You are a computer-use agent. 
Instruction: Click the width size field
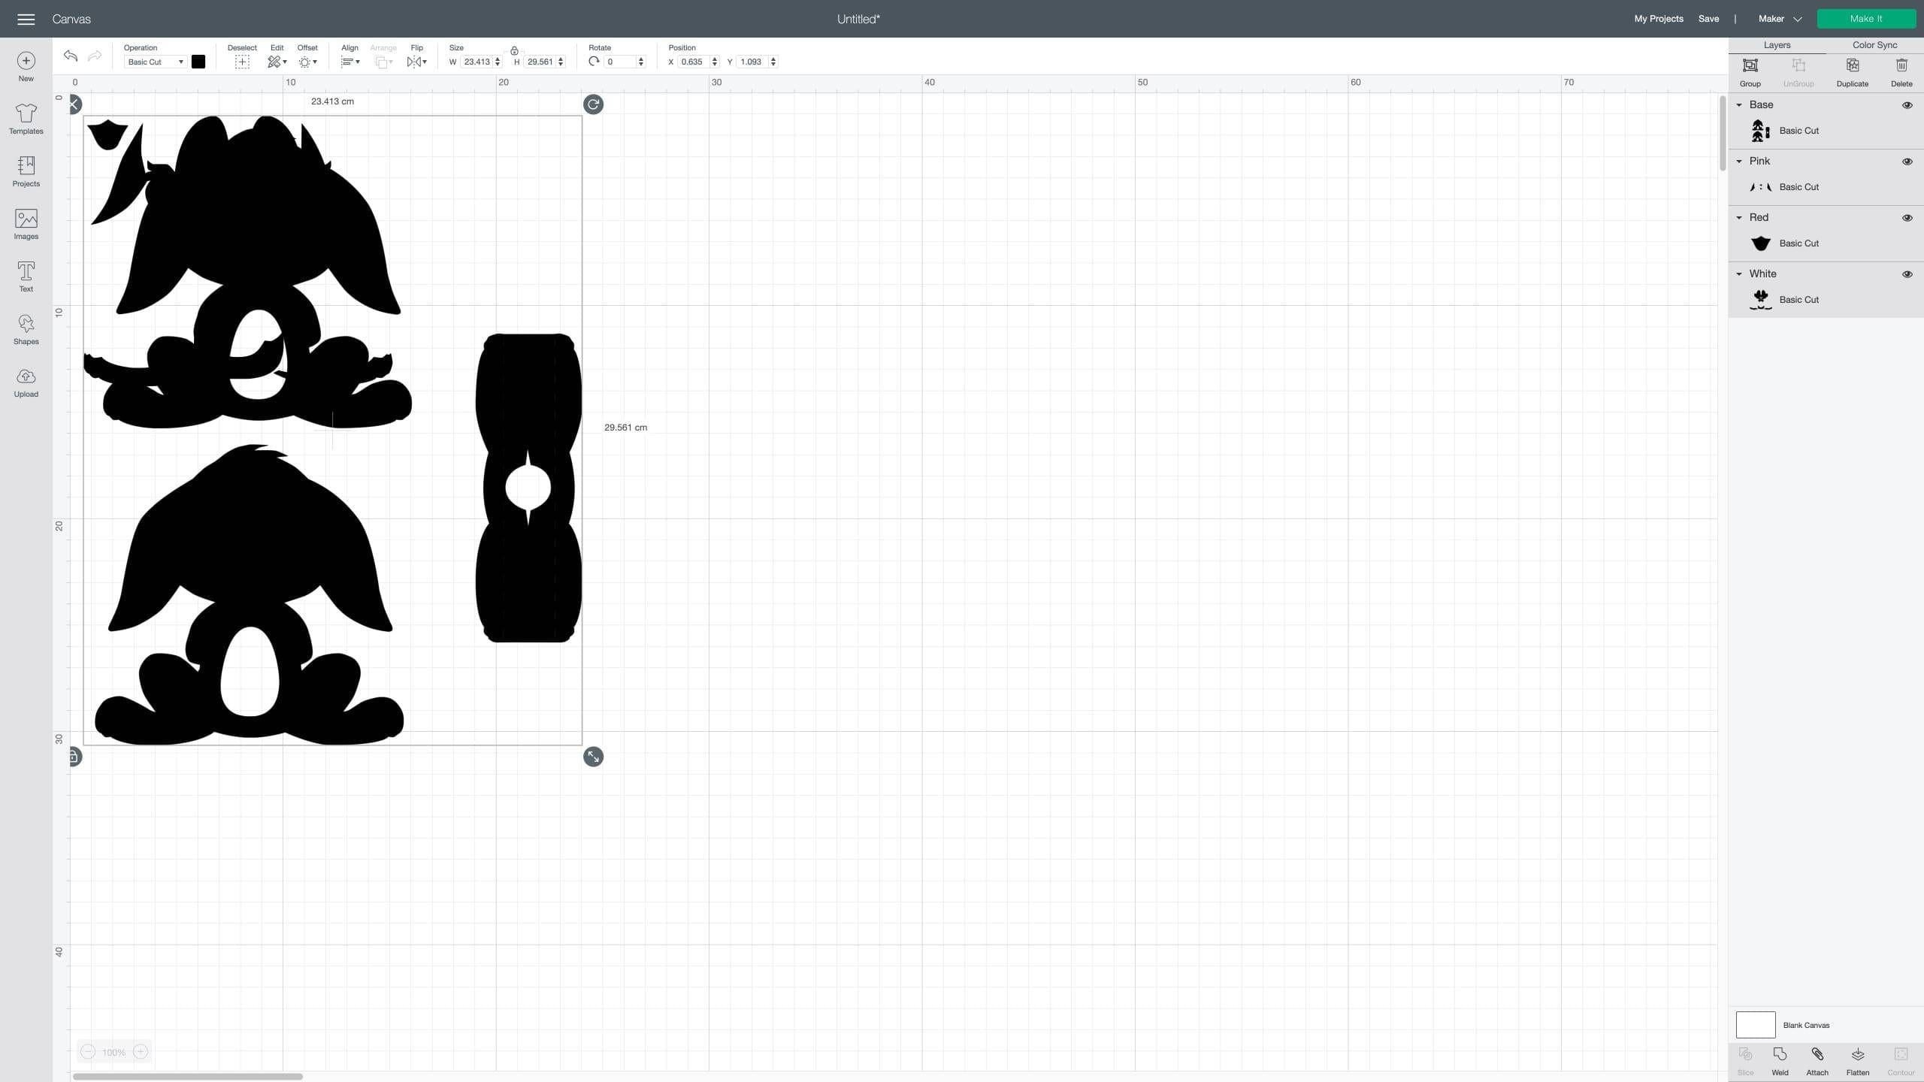[x=476, y=62]
